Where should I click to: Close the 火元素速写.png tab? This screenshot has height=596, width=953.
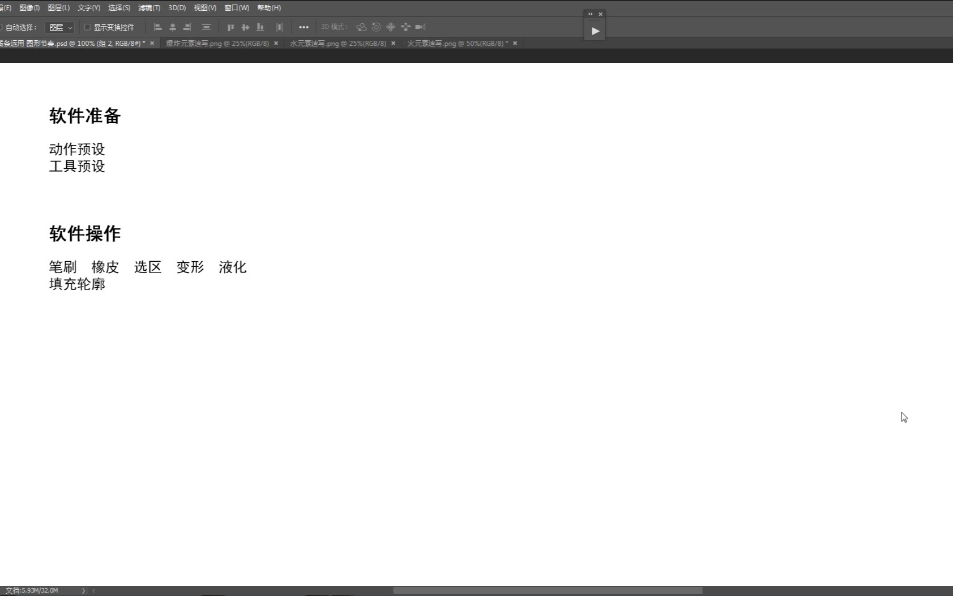click(x=515, y=43)
